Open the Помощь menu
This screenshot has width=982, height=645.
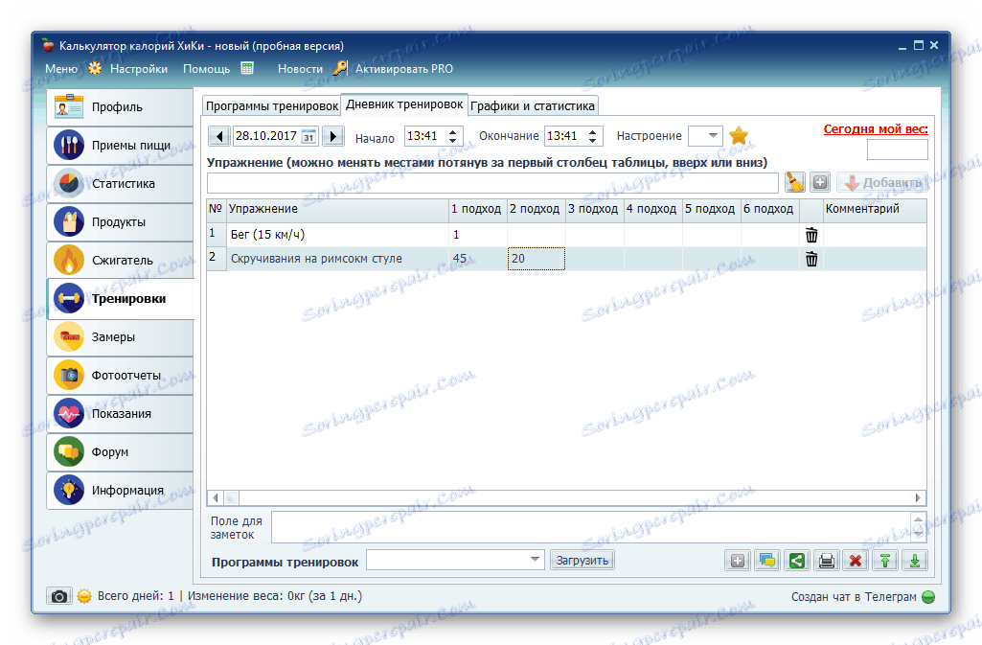pos(207,69)
